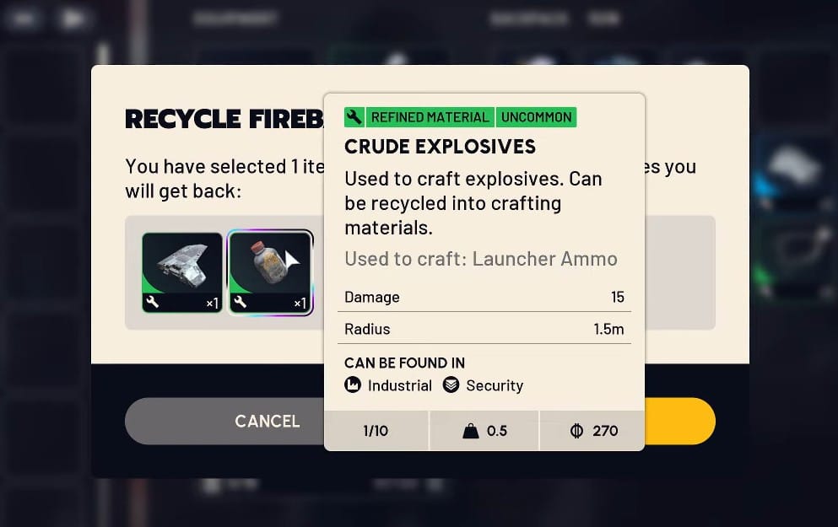Screen dimensions: 838x527
Task: Click the Launcher Ammo craft text
Action: tap(544, 259)
